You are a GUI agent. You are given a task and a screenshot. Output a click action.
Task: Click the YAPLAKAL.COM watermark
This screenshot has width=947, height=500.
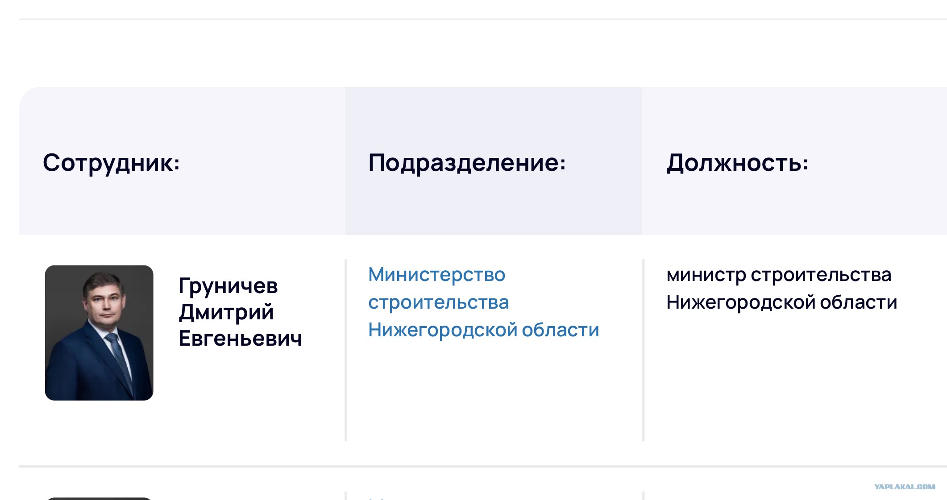point(905,487)
